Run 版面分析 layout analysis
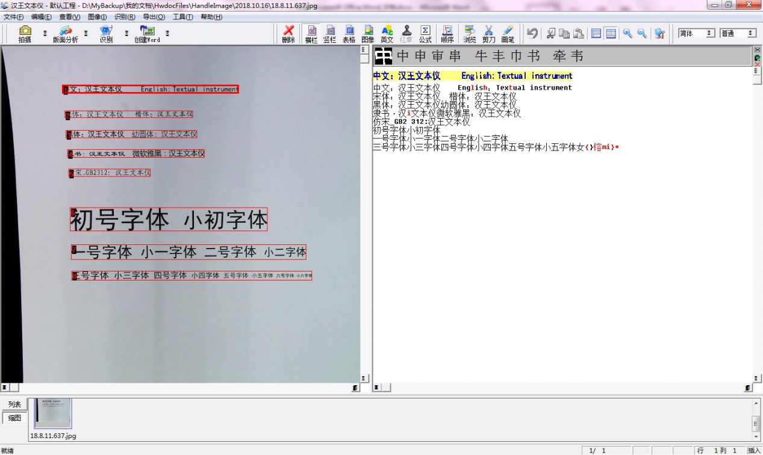763x455 pixels. [65, 34]
